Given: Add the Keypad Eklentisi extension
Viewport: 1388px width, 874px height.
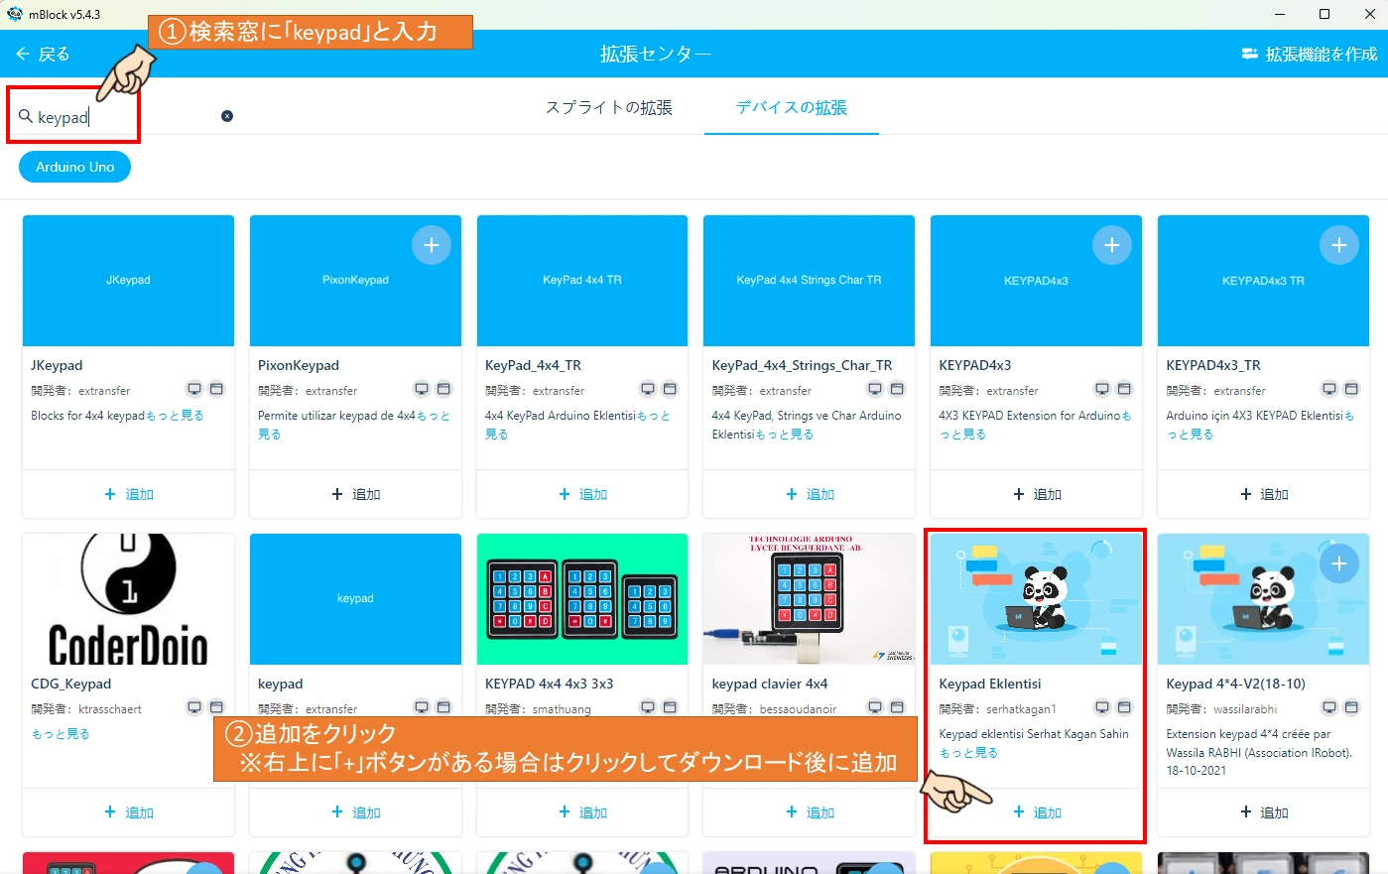Looking at the screenshot, I should pyautogui.click(x=1036, y=812).
